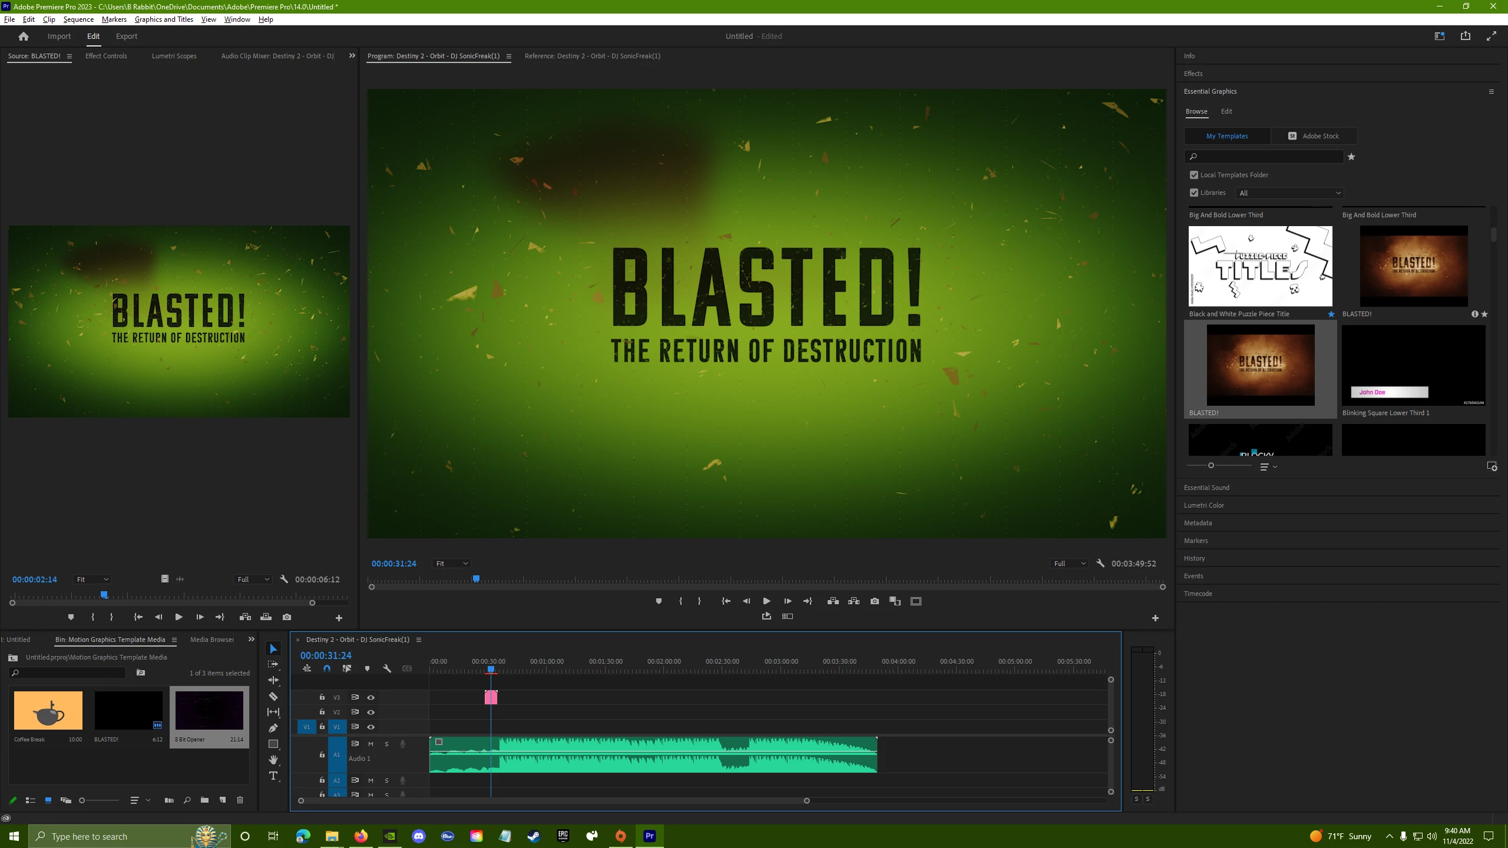Viewport: 1508px width, 848px height.
Task: Click New Bin folder icon in Project panel
Action: click(204, 800)
